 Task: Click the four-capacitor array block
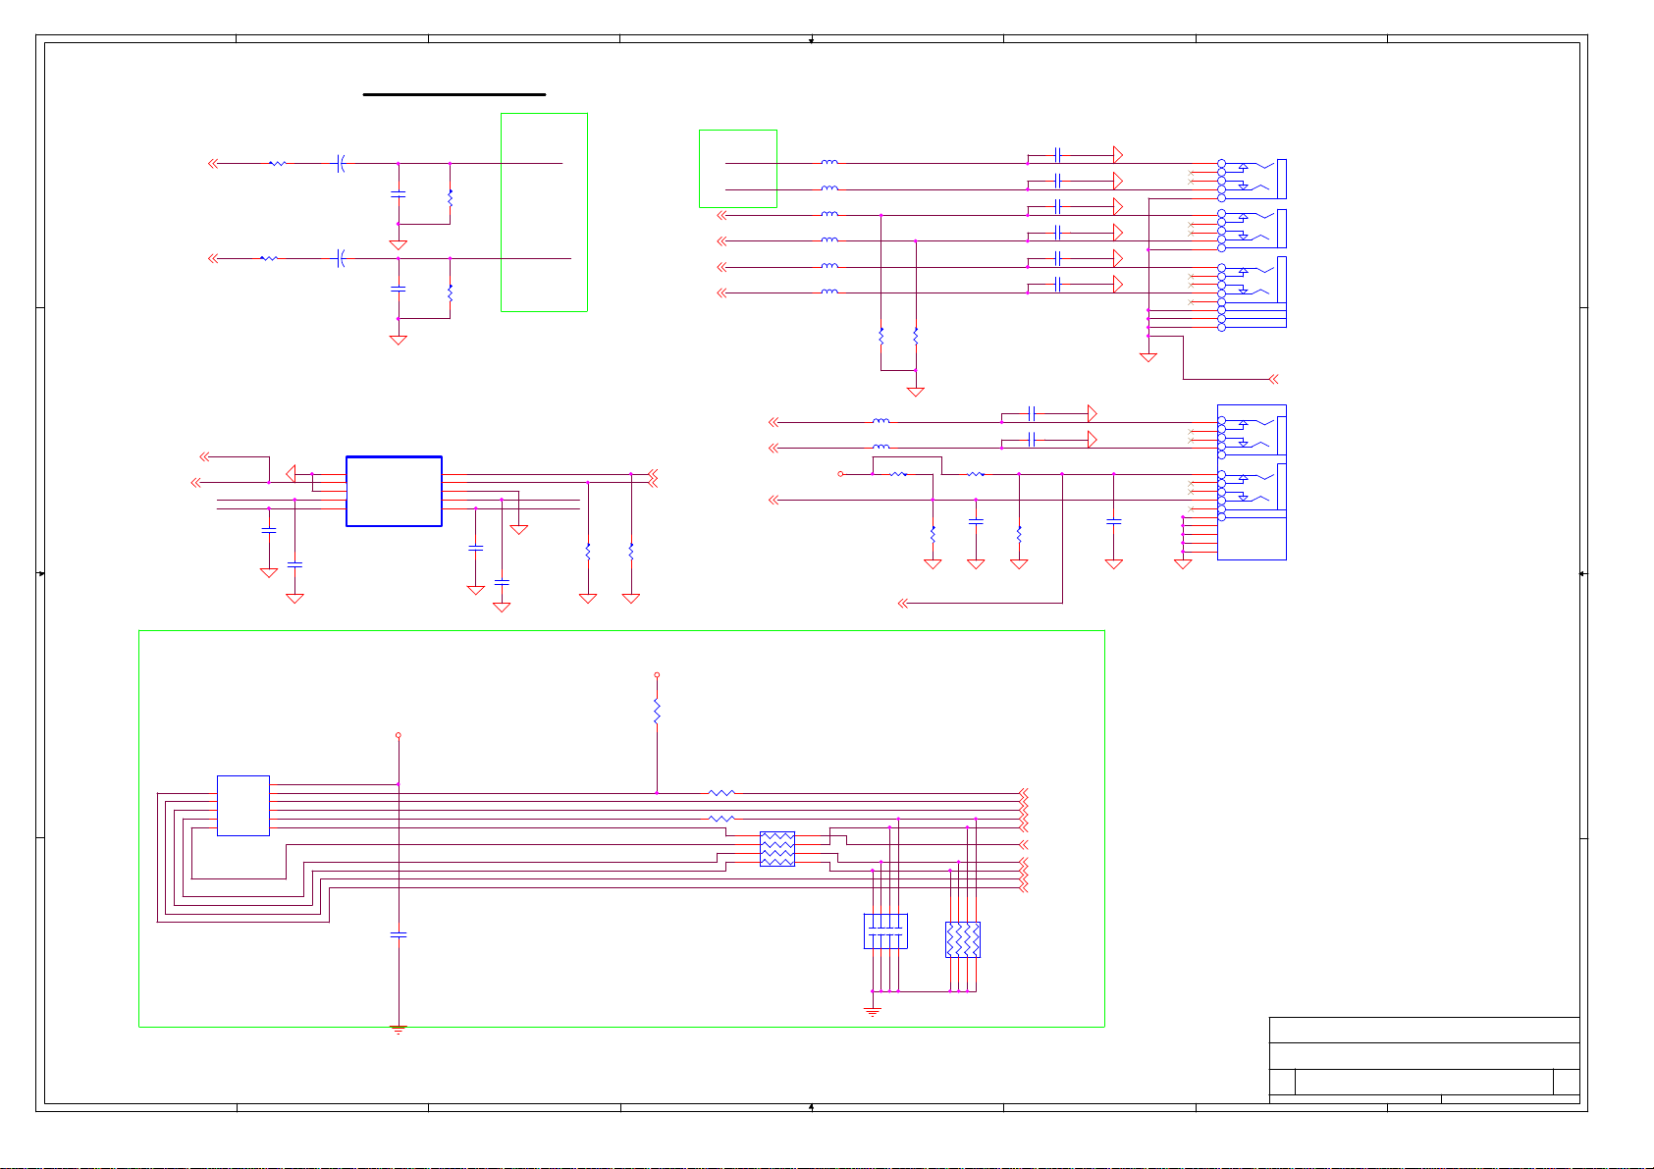click(885, 931)
